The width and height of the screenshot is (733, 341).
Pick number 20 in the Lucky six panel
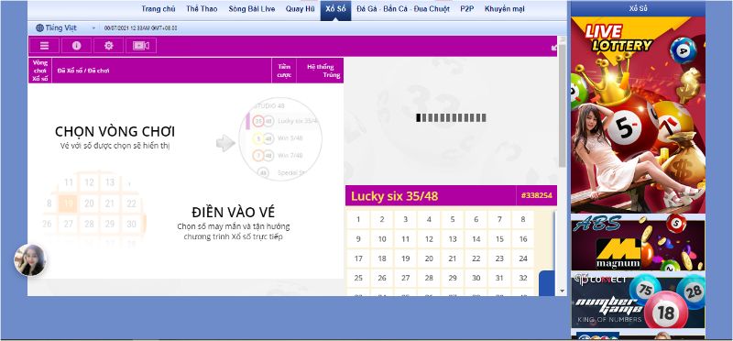tap(429, 258)
